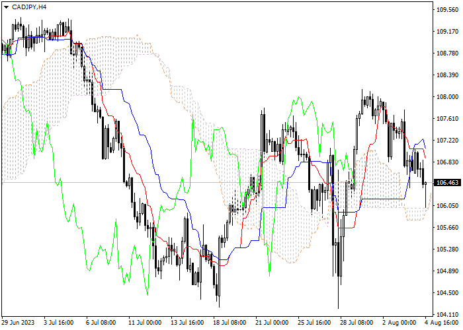This screenshot has height=330, width=463.
Task: Select the CADJPY,H4 chart title
Action: point(29,7)
